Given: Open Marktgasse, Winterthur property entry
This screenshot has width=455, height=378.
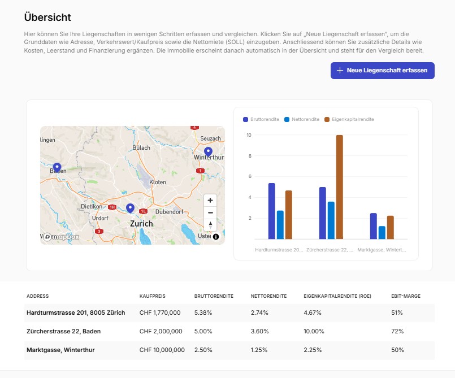Looking at the screenshot, I should pos(60,350).
